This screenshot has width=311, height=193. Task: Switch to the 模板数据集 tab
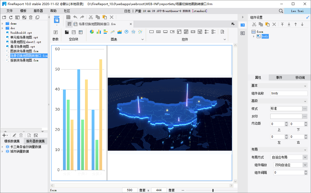point(12,141)
